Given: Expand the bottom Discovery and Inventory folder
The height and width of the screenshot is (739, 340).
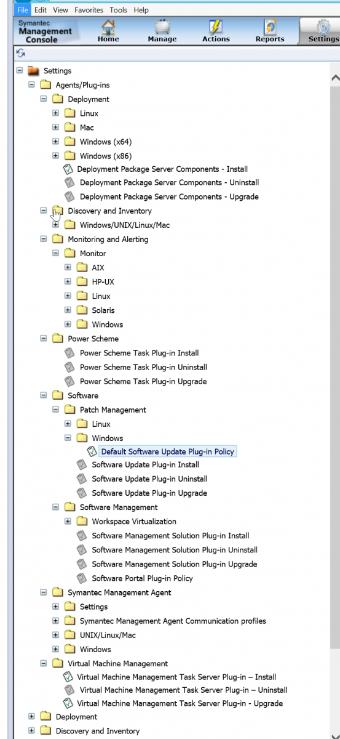Looking at the screenshot, I should point(31,730).
